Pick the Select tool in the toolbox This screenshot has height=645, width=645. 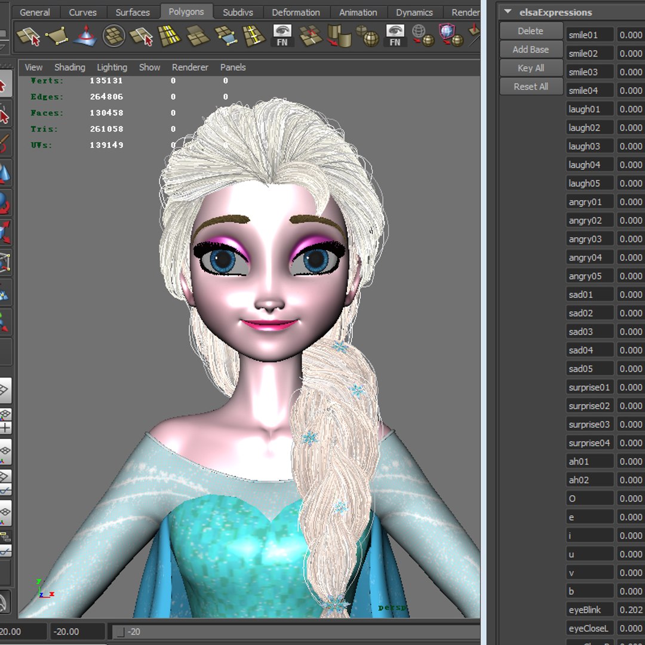[5, 85]
